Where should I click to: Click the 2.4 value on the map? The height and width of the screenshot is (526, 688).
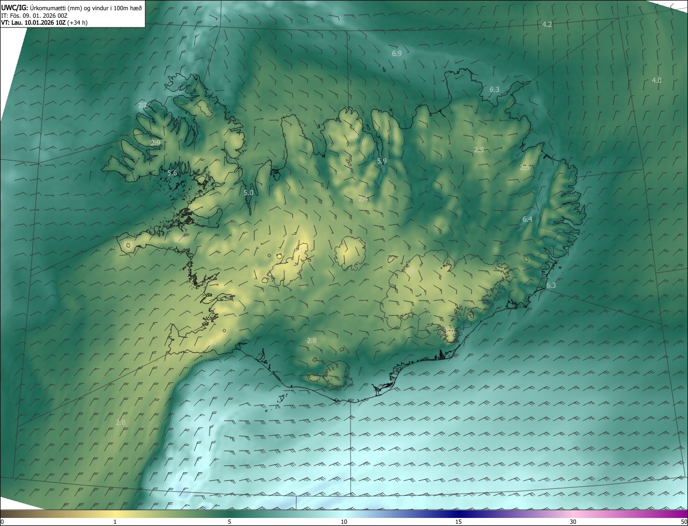[363, 198]
